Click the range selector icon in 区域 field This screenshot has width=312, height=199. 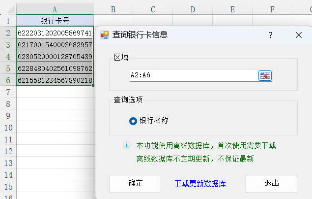[265, 75]
